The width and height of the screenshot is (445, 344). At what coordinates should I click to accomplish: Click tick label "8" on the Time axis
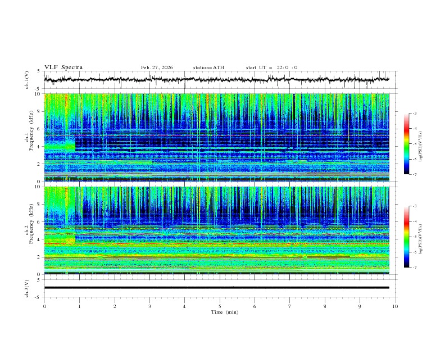(325, 306)
